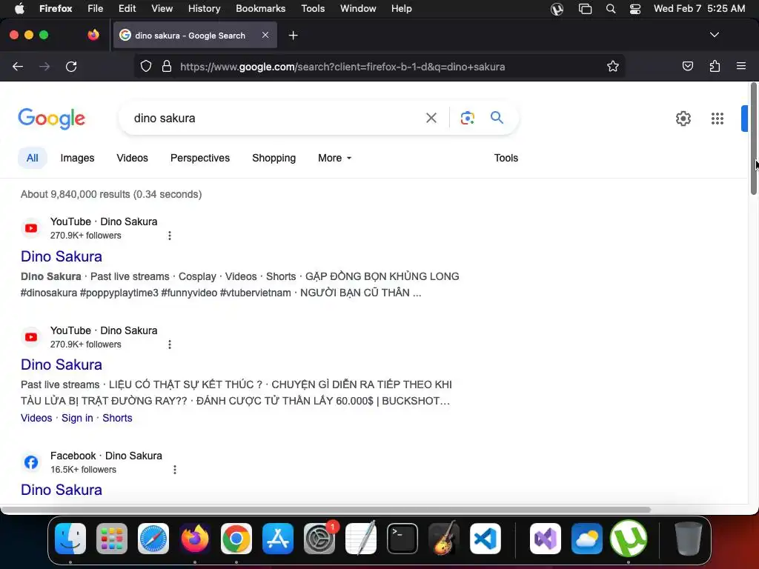Select the All results tab
The height and width of the screenshot is (569, 759).
tap(33, 159)
